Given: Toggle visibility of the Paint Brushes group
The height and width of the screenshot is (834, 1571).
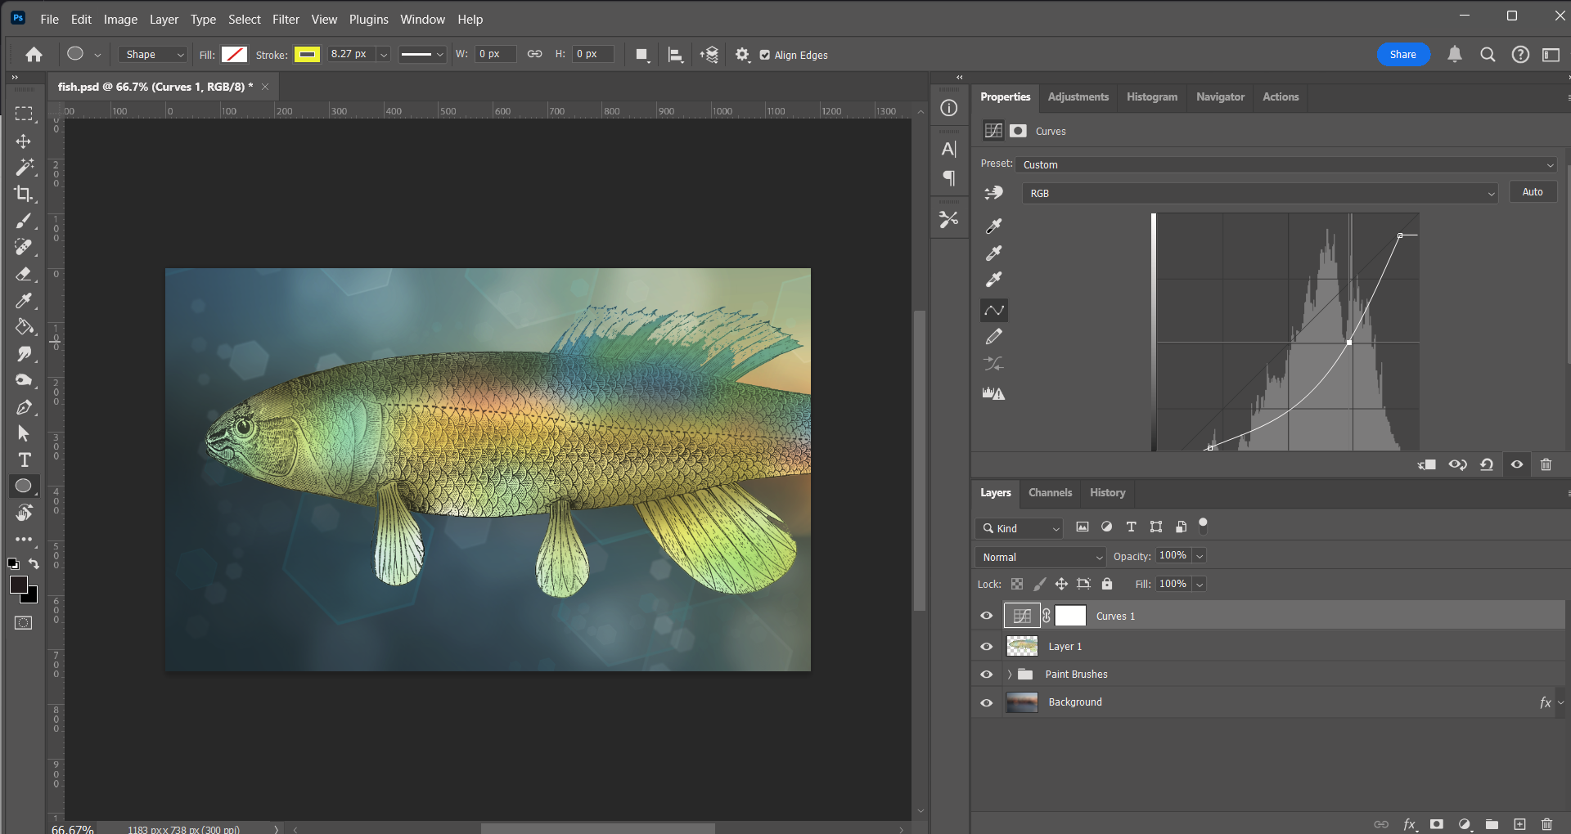Looking at the screenshot, I should (987, 674).
